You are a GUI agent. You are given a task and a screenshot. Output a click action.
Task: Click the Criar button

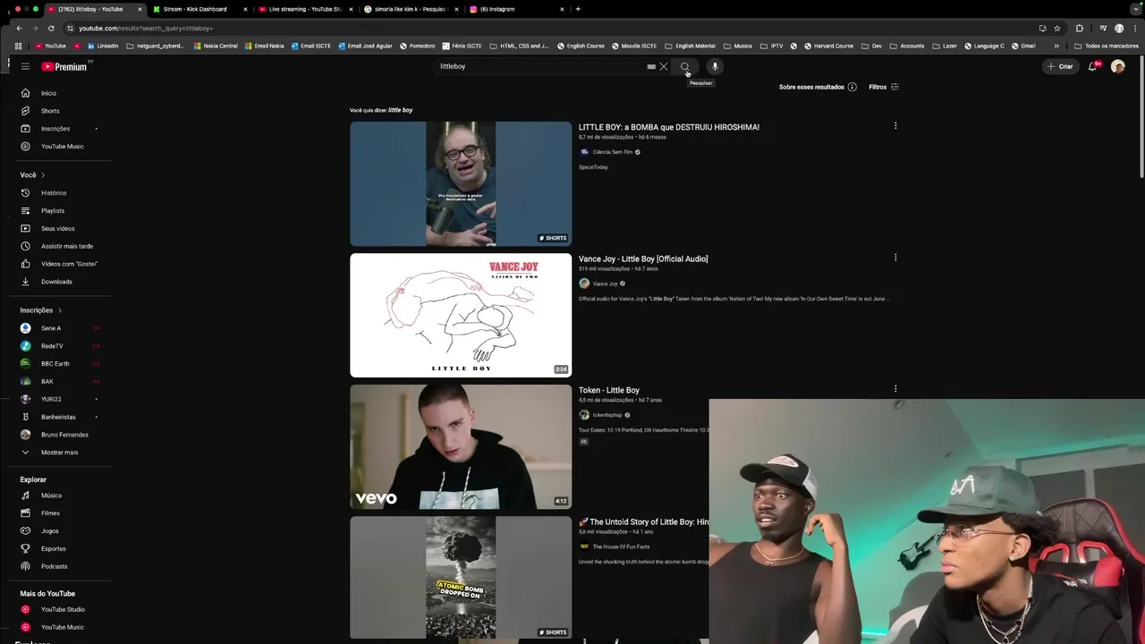(x=1060, y=66)
